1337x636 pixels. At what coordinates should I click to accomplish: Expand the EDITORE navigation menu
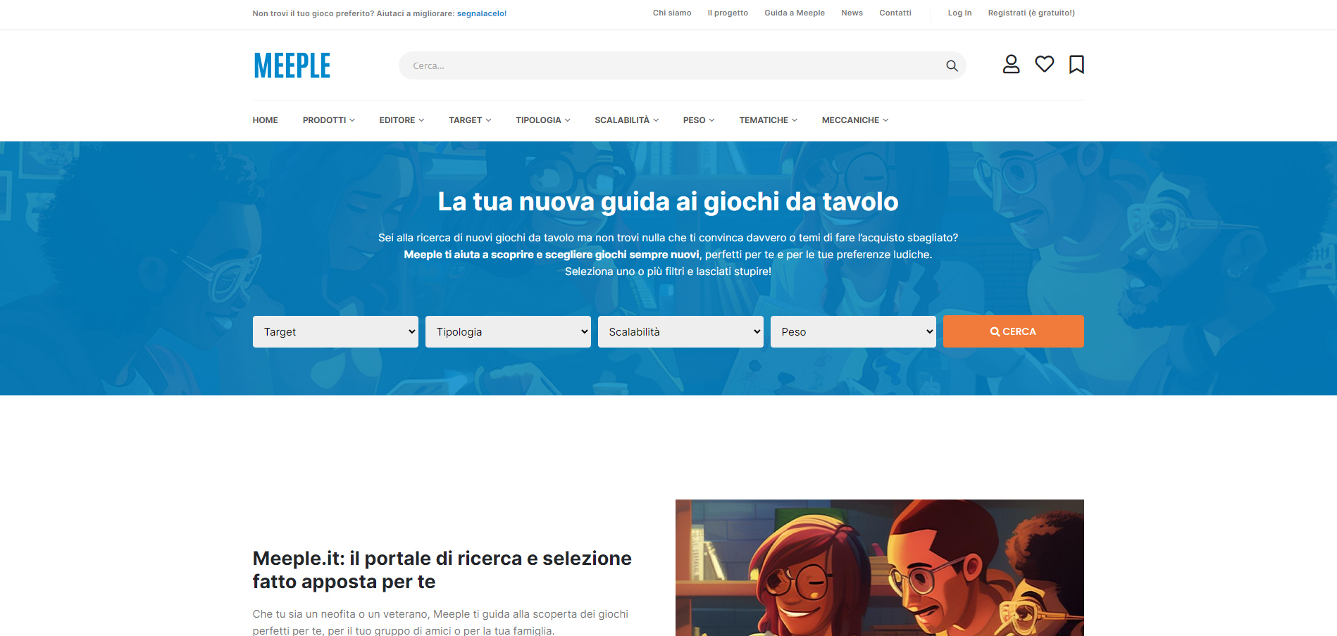tap(402, 120)
